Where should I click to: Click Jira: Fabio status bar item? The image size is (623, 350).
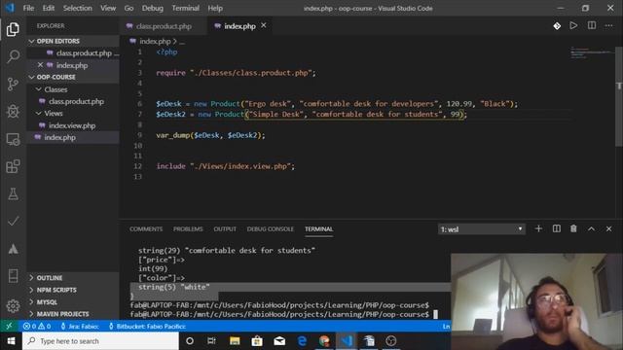coord(80,327)
